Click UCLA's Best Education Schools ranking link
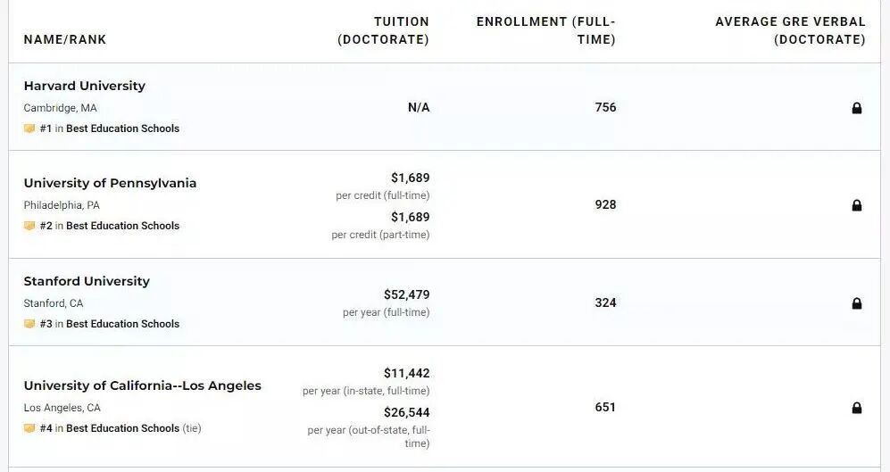The height and width of the screenshot is (472, 890). (x=122, y=428)
